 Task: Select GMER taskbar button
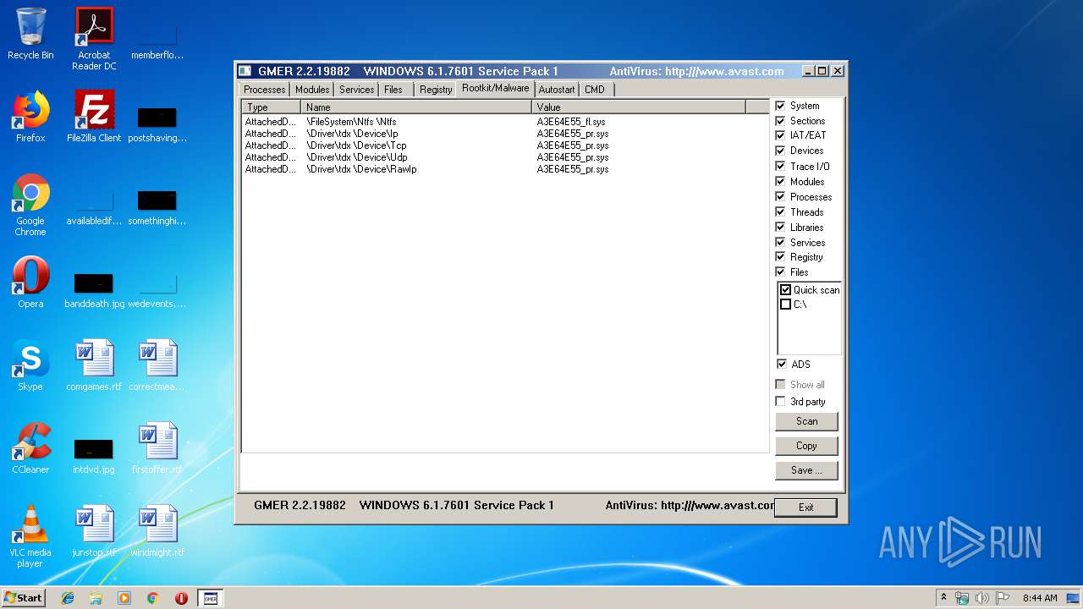[x=211, y=598]
